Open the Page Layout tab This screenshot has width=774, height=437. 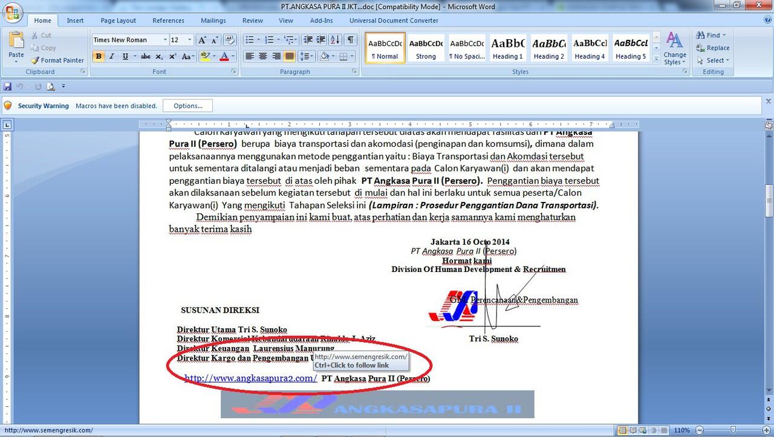tap(118, 21)
